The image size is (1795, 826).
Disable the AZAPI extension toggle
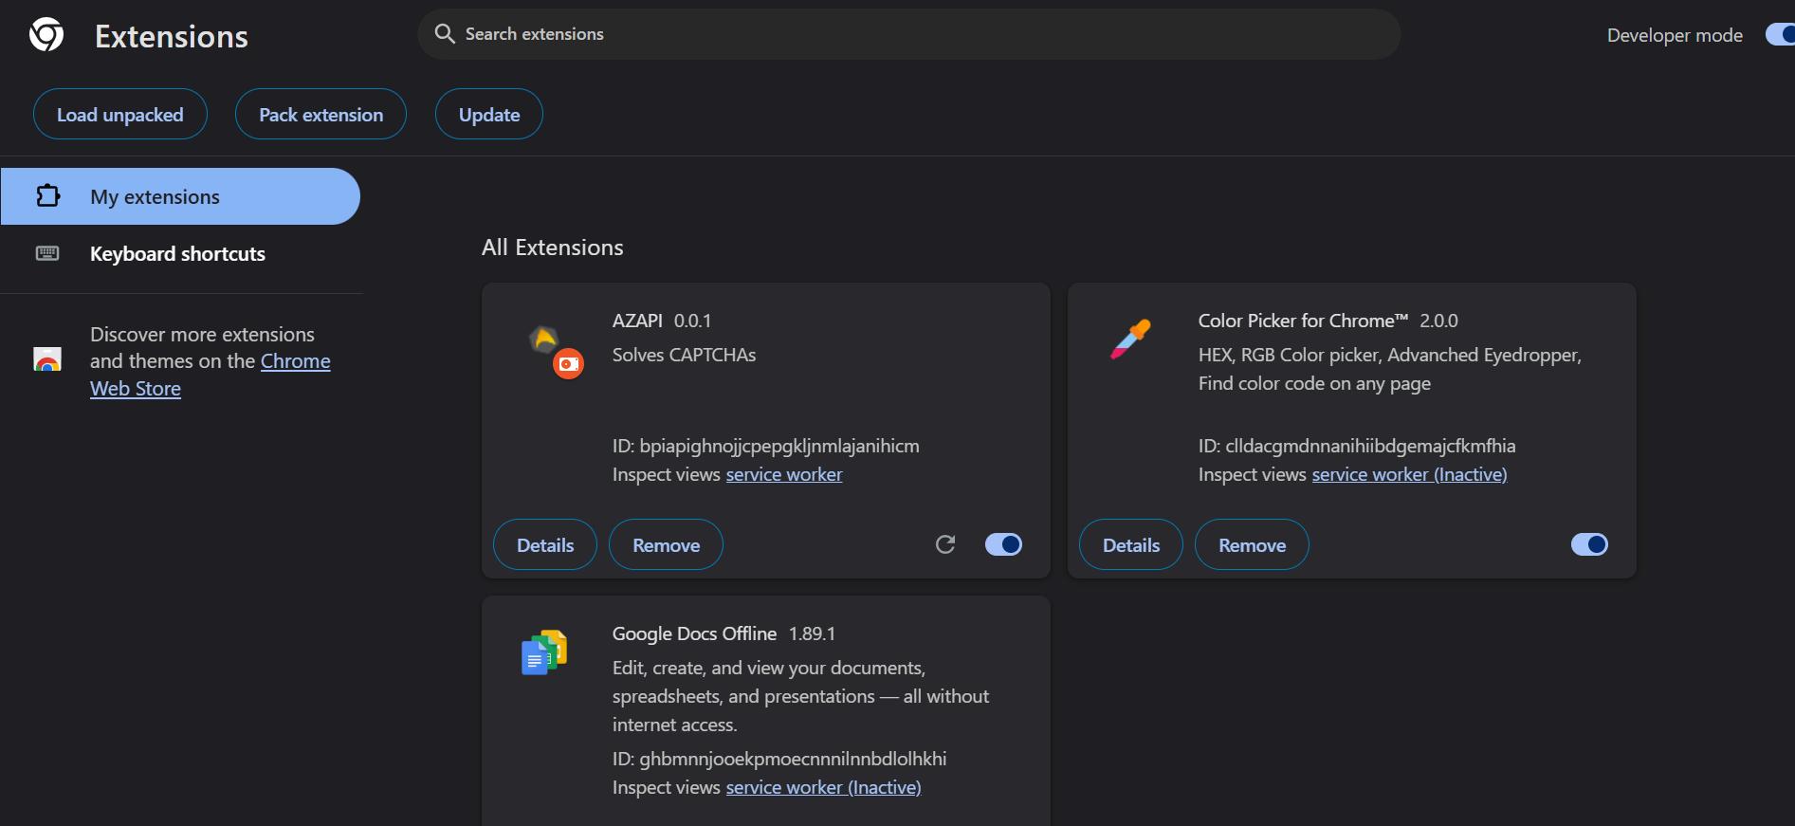[x=1003, y=544]
